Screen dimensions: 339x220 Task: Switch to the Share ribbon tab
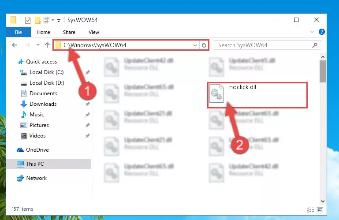pos(69,32)
